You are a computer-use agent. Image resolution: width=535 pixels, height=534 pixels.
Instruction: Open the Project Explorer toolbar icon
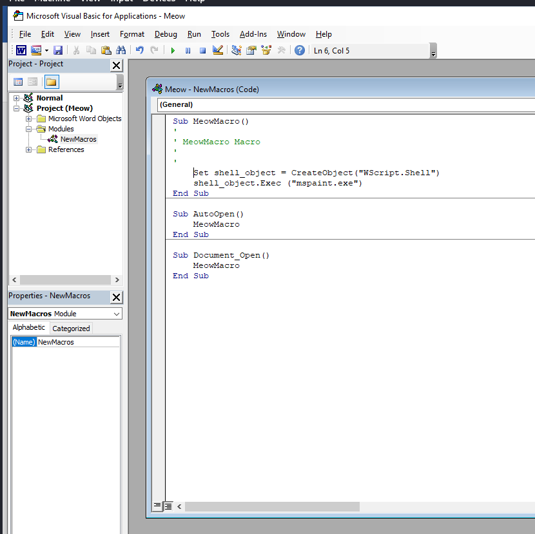(236, 50)
